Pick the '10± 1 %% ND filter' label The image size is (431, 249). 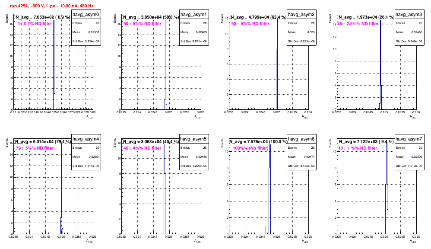358,148
